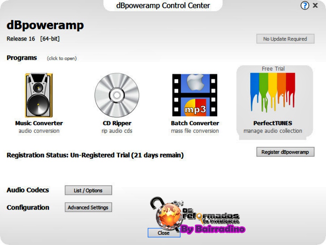Open PerfectTUNES rainbow paint icon

pyautogui.click(x=272, y=92)
